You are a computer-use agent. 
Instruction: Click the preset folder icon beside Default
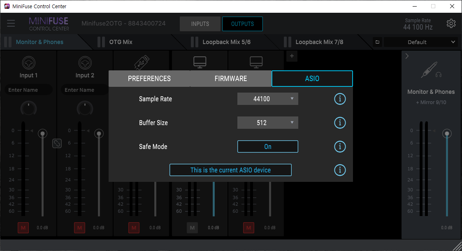point(377,42)
